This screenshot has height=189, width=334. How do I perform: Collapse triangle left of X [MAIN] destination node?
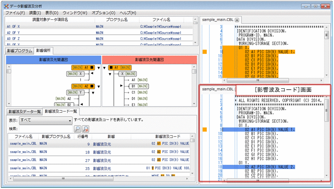pos(110,74)
